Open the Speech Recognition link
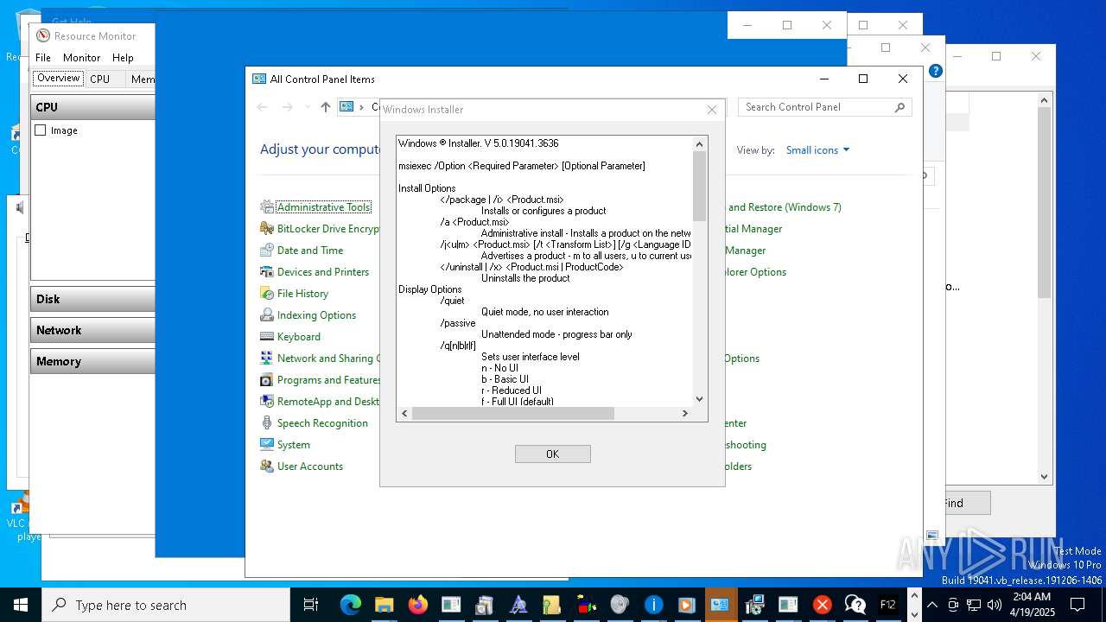The width and height of the screenshot is (1106, 622). point(322,423)
